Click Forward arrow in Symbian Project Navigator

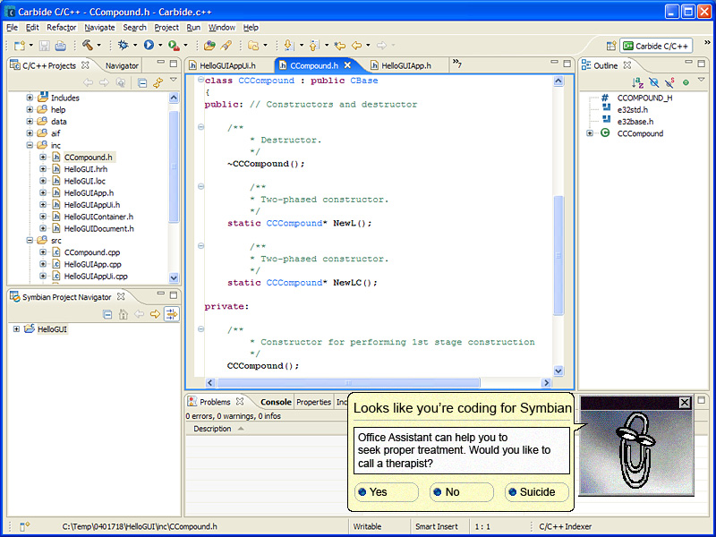155,314
